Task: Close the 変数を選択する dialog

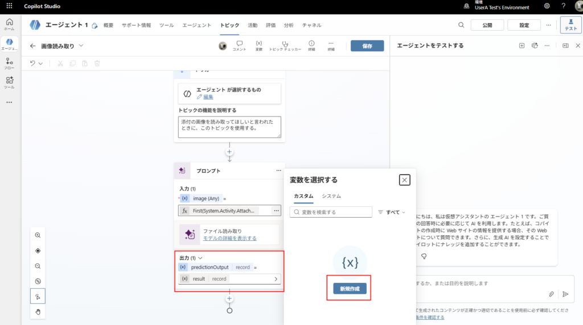Action: [x=404, y=180]
